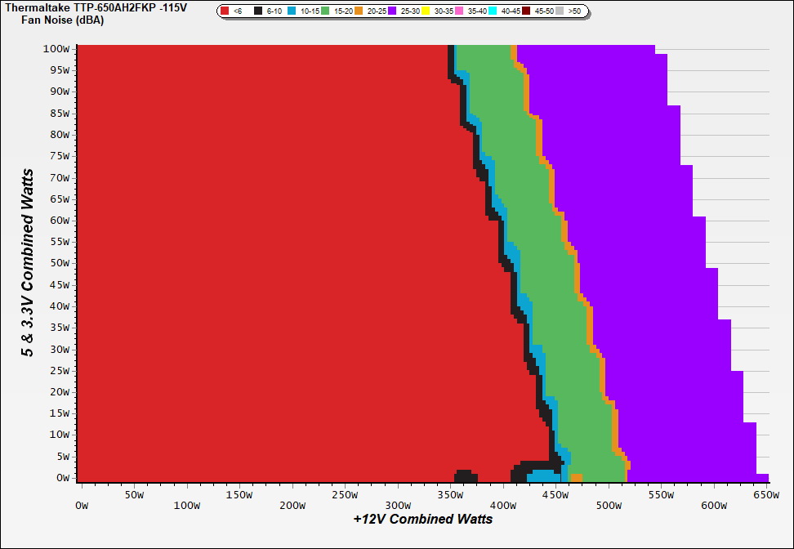Click the gray >50 legend swatch
Image resolution: width=794 pixels, height=549 pixels.
tap(559, 11)
